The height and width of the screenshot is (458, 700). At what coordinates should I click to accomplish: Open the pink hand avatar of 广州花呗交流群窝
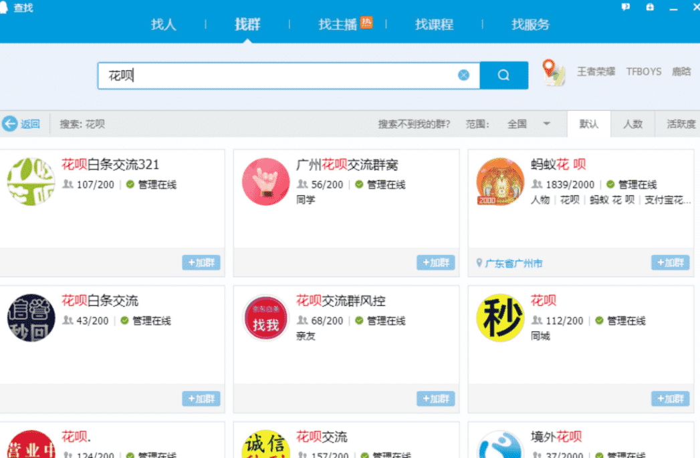[x=265, y=182]
